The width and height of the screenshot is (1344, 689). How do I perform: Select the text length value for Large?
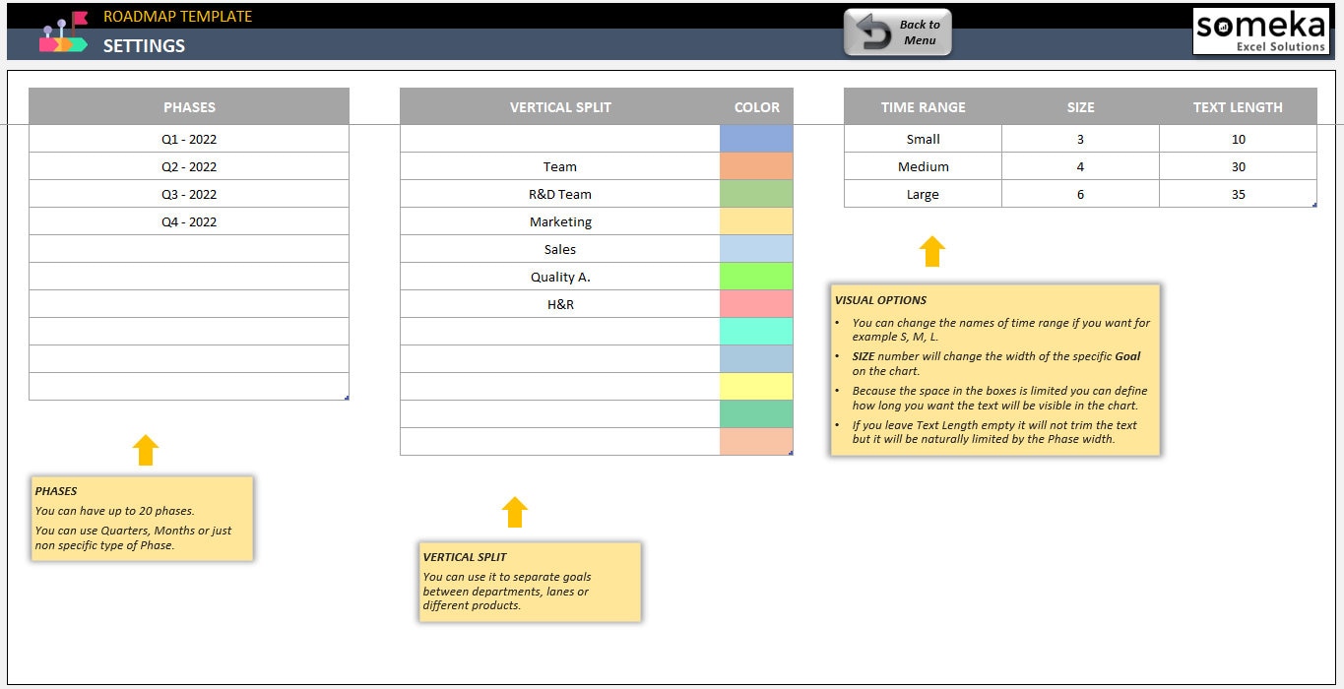(x=1238, y=194)
